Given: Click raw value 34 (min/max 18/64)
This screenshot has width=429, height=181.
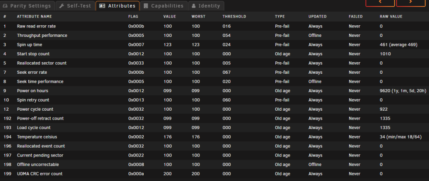Looking at the screenshot, I should pos(401,137).
